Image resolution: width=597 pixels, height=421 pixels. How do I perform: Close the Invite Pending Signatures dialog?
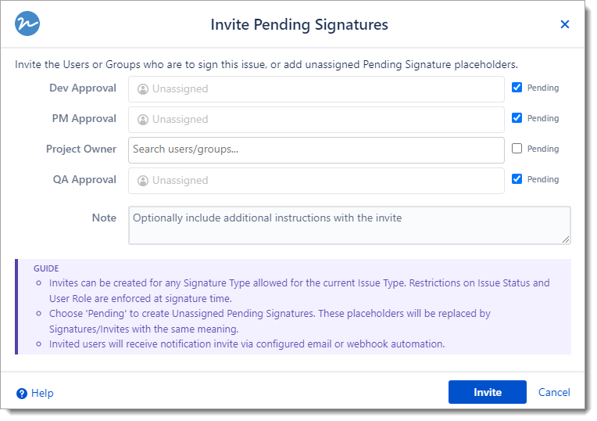coord(565,24)
